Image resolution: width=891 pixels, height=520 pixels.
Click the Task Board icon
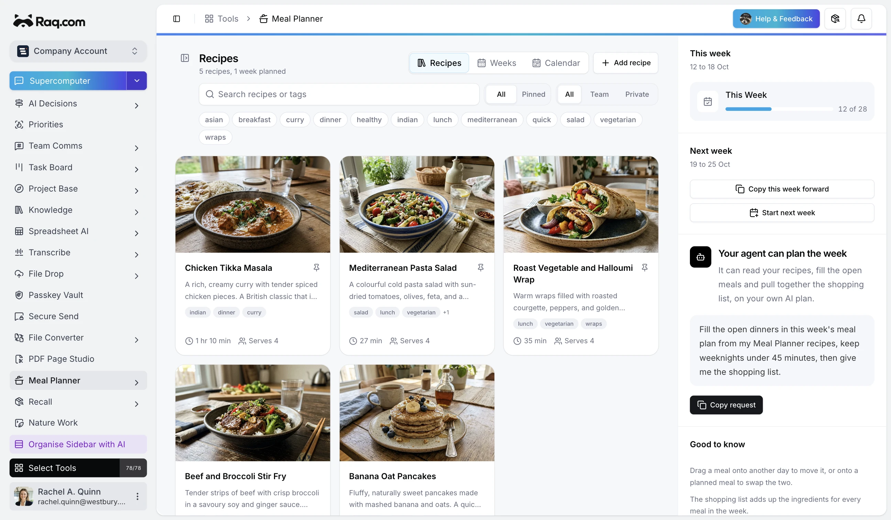coord(19,167)
